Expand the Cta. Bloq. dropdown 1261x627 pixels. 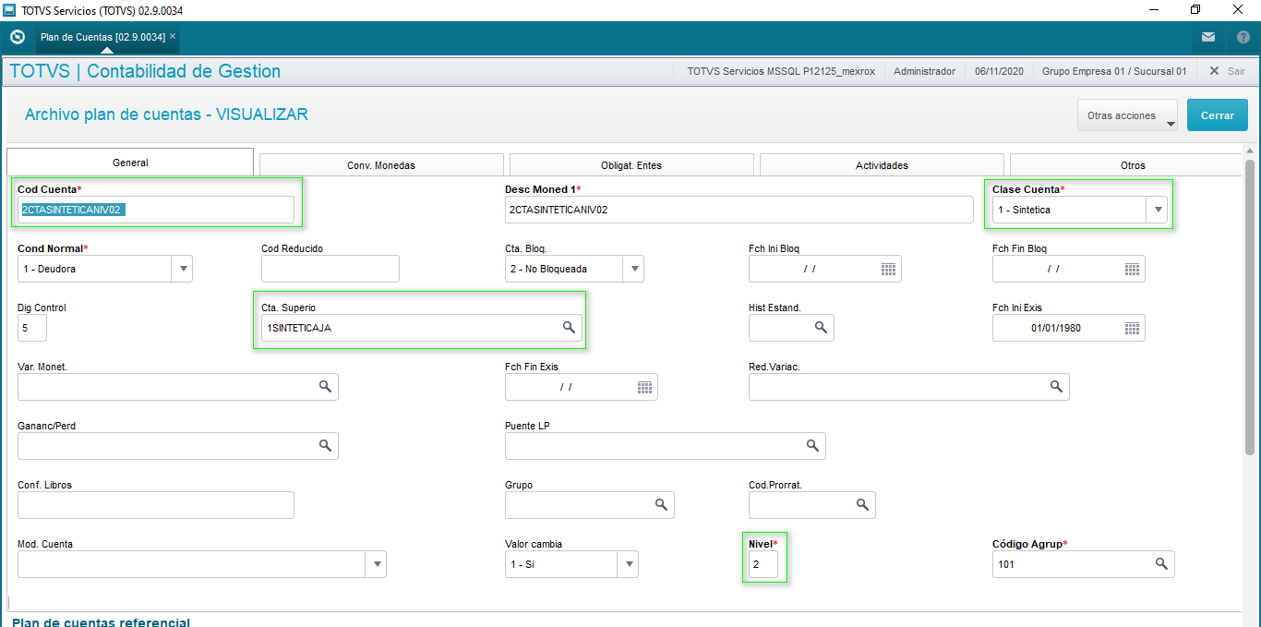click(633, 269)
